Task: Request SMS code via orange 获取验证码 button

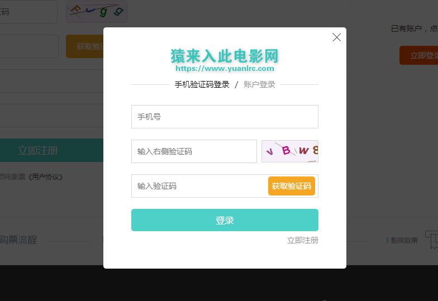Action: (x=292, y=186)
